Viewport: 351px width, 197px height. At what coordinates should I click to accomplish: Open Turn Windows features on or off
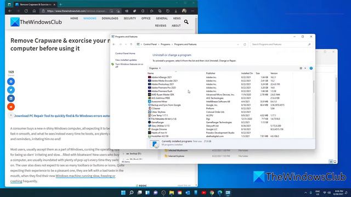pos(129,65)
